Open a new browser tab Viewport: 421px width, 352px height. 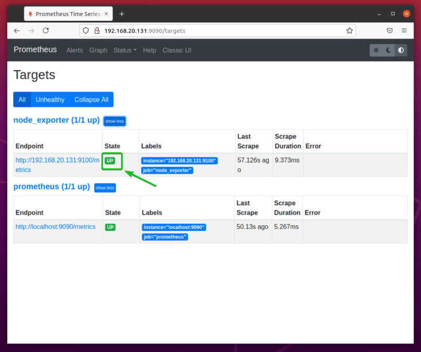click(x=122, y=14)
